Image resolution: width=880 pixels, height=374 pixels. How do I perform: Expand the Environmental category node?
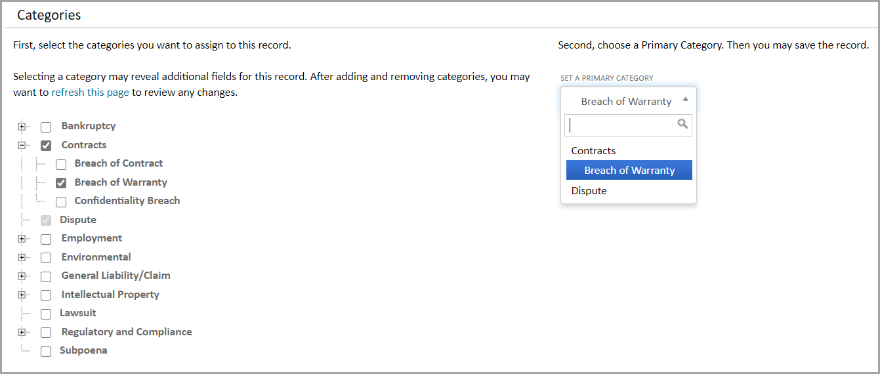point(22,257)
